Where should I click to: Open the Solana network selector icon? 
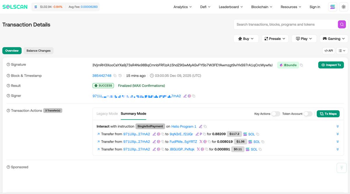332,7
